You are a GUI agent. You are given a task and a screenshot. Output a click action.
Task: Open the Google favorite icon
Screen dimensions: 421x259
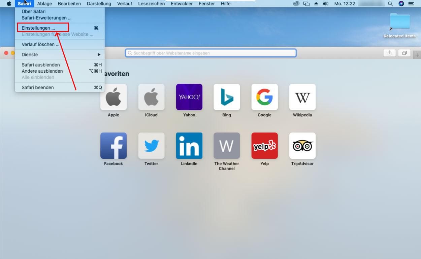pos(264,97)
